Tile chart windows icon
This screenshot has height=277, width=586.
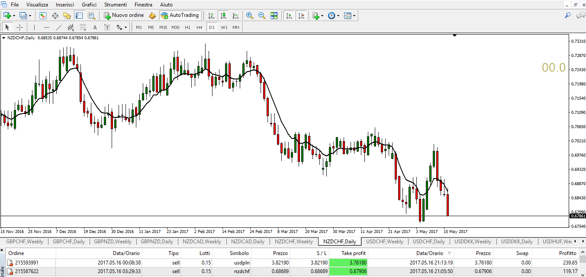click(x=274, y=16)
